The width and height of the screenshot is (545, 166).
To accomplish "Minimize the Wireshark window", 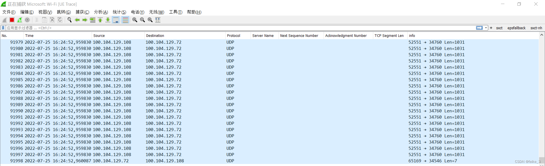I will click(x=503, y=4).
